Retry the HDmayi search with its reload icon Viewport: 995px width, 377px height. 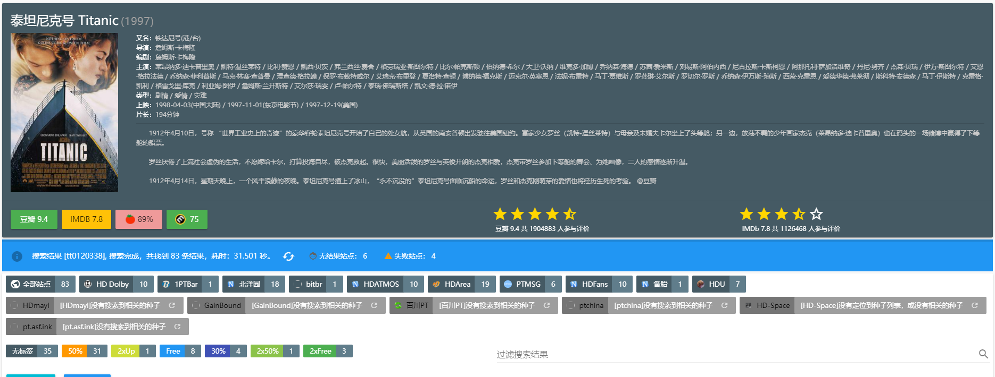(172, 305)
